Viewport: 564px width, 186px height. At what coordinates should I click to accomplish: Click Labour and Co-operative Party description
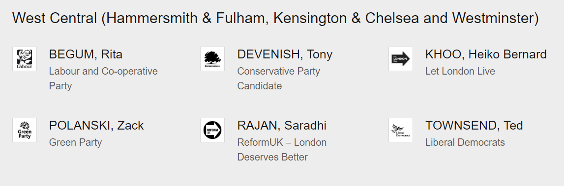pos(103,79)
